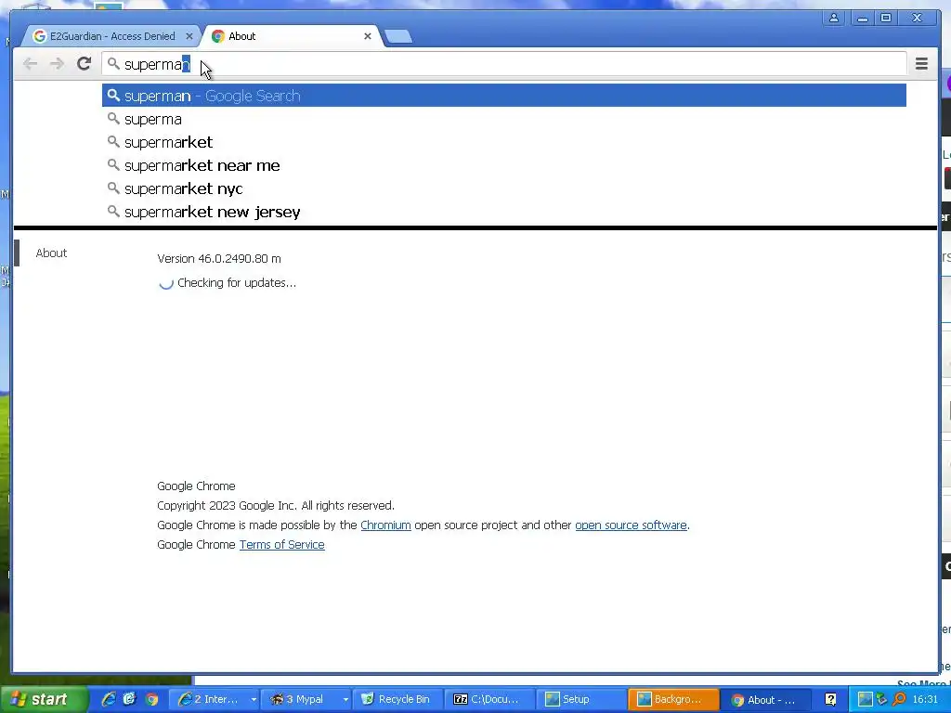Pick the 'superma' suggestion
This screenshot has height=713, width=951.
[x=504, y=119]
